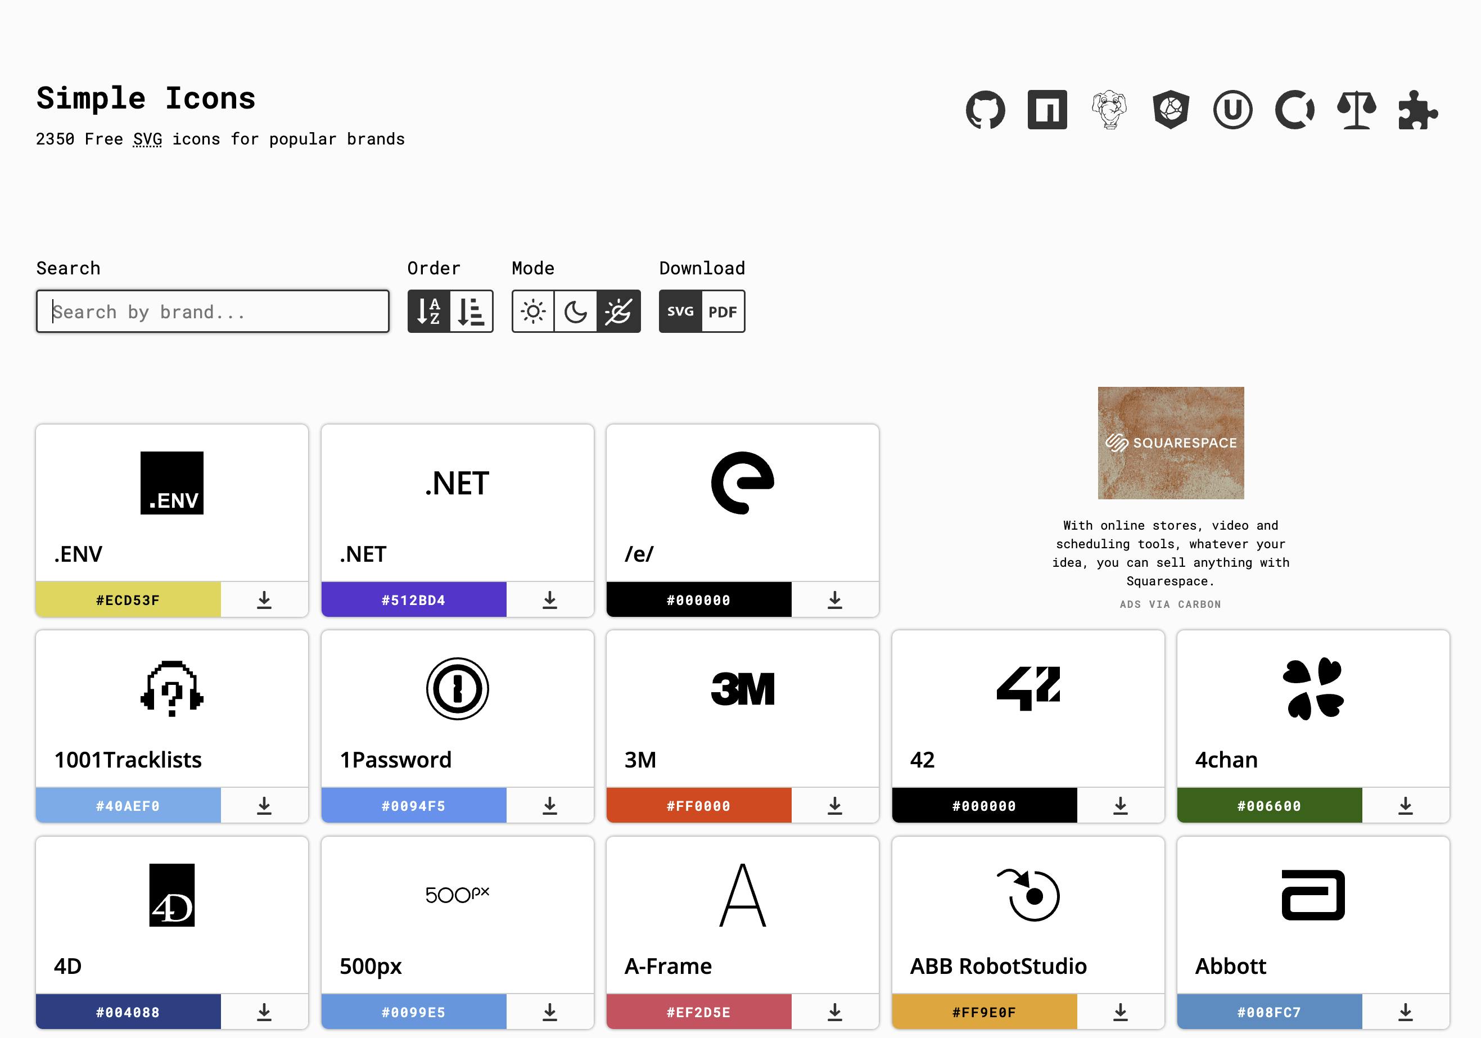Open the legal disclaimer scales icon
This screenshot has width=1481, height=1038.
[1357, 110]
